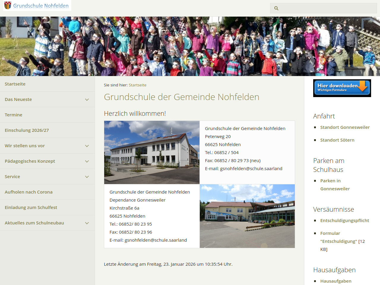380x285 pixels.
Task: Click the search magnifier icon
Action: point(276,8)
